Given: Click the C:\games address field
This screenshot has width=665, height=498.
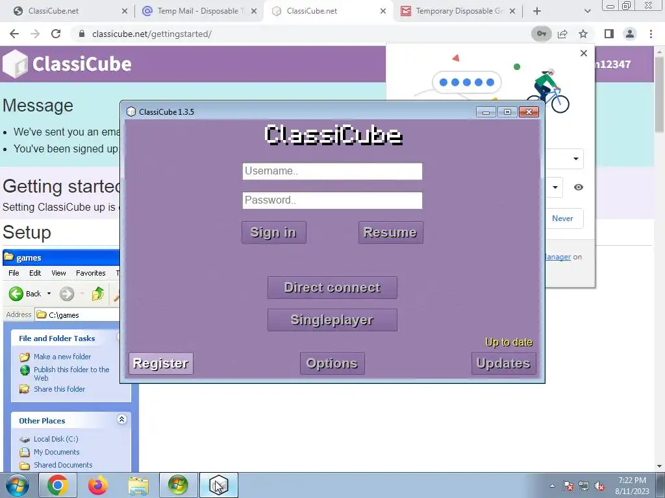Looking at the screenshot, I should (x=79, y=314).
